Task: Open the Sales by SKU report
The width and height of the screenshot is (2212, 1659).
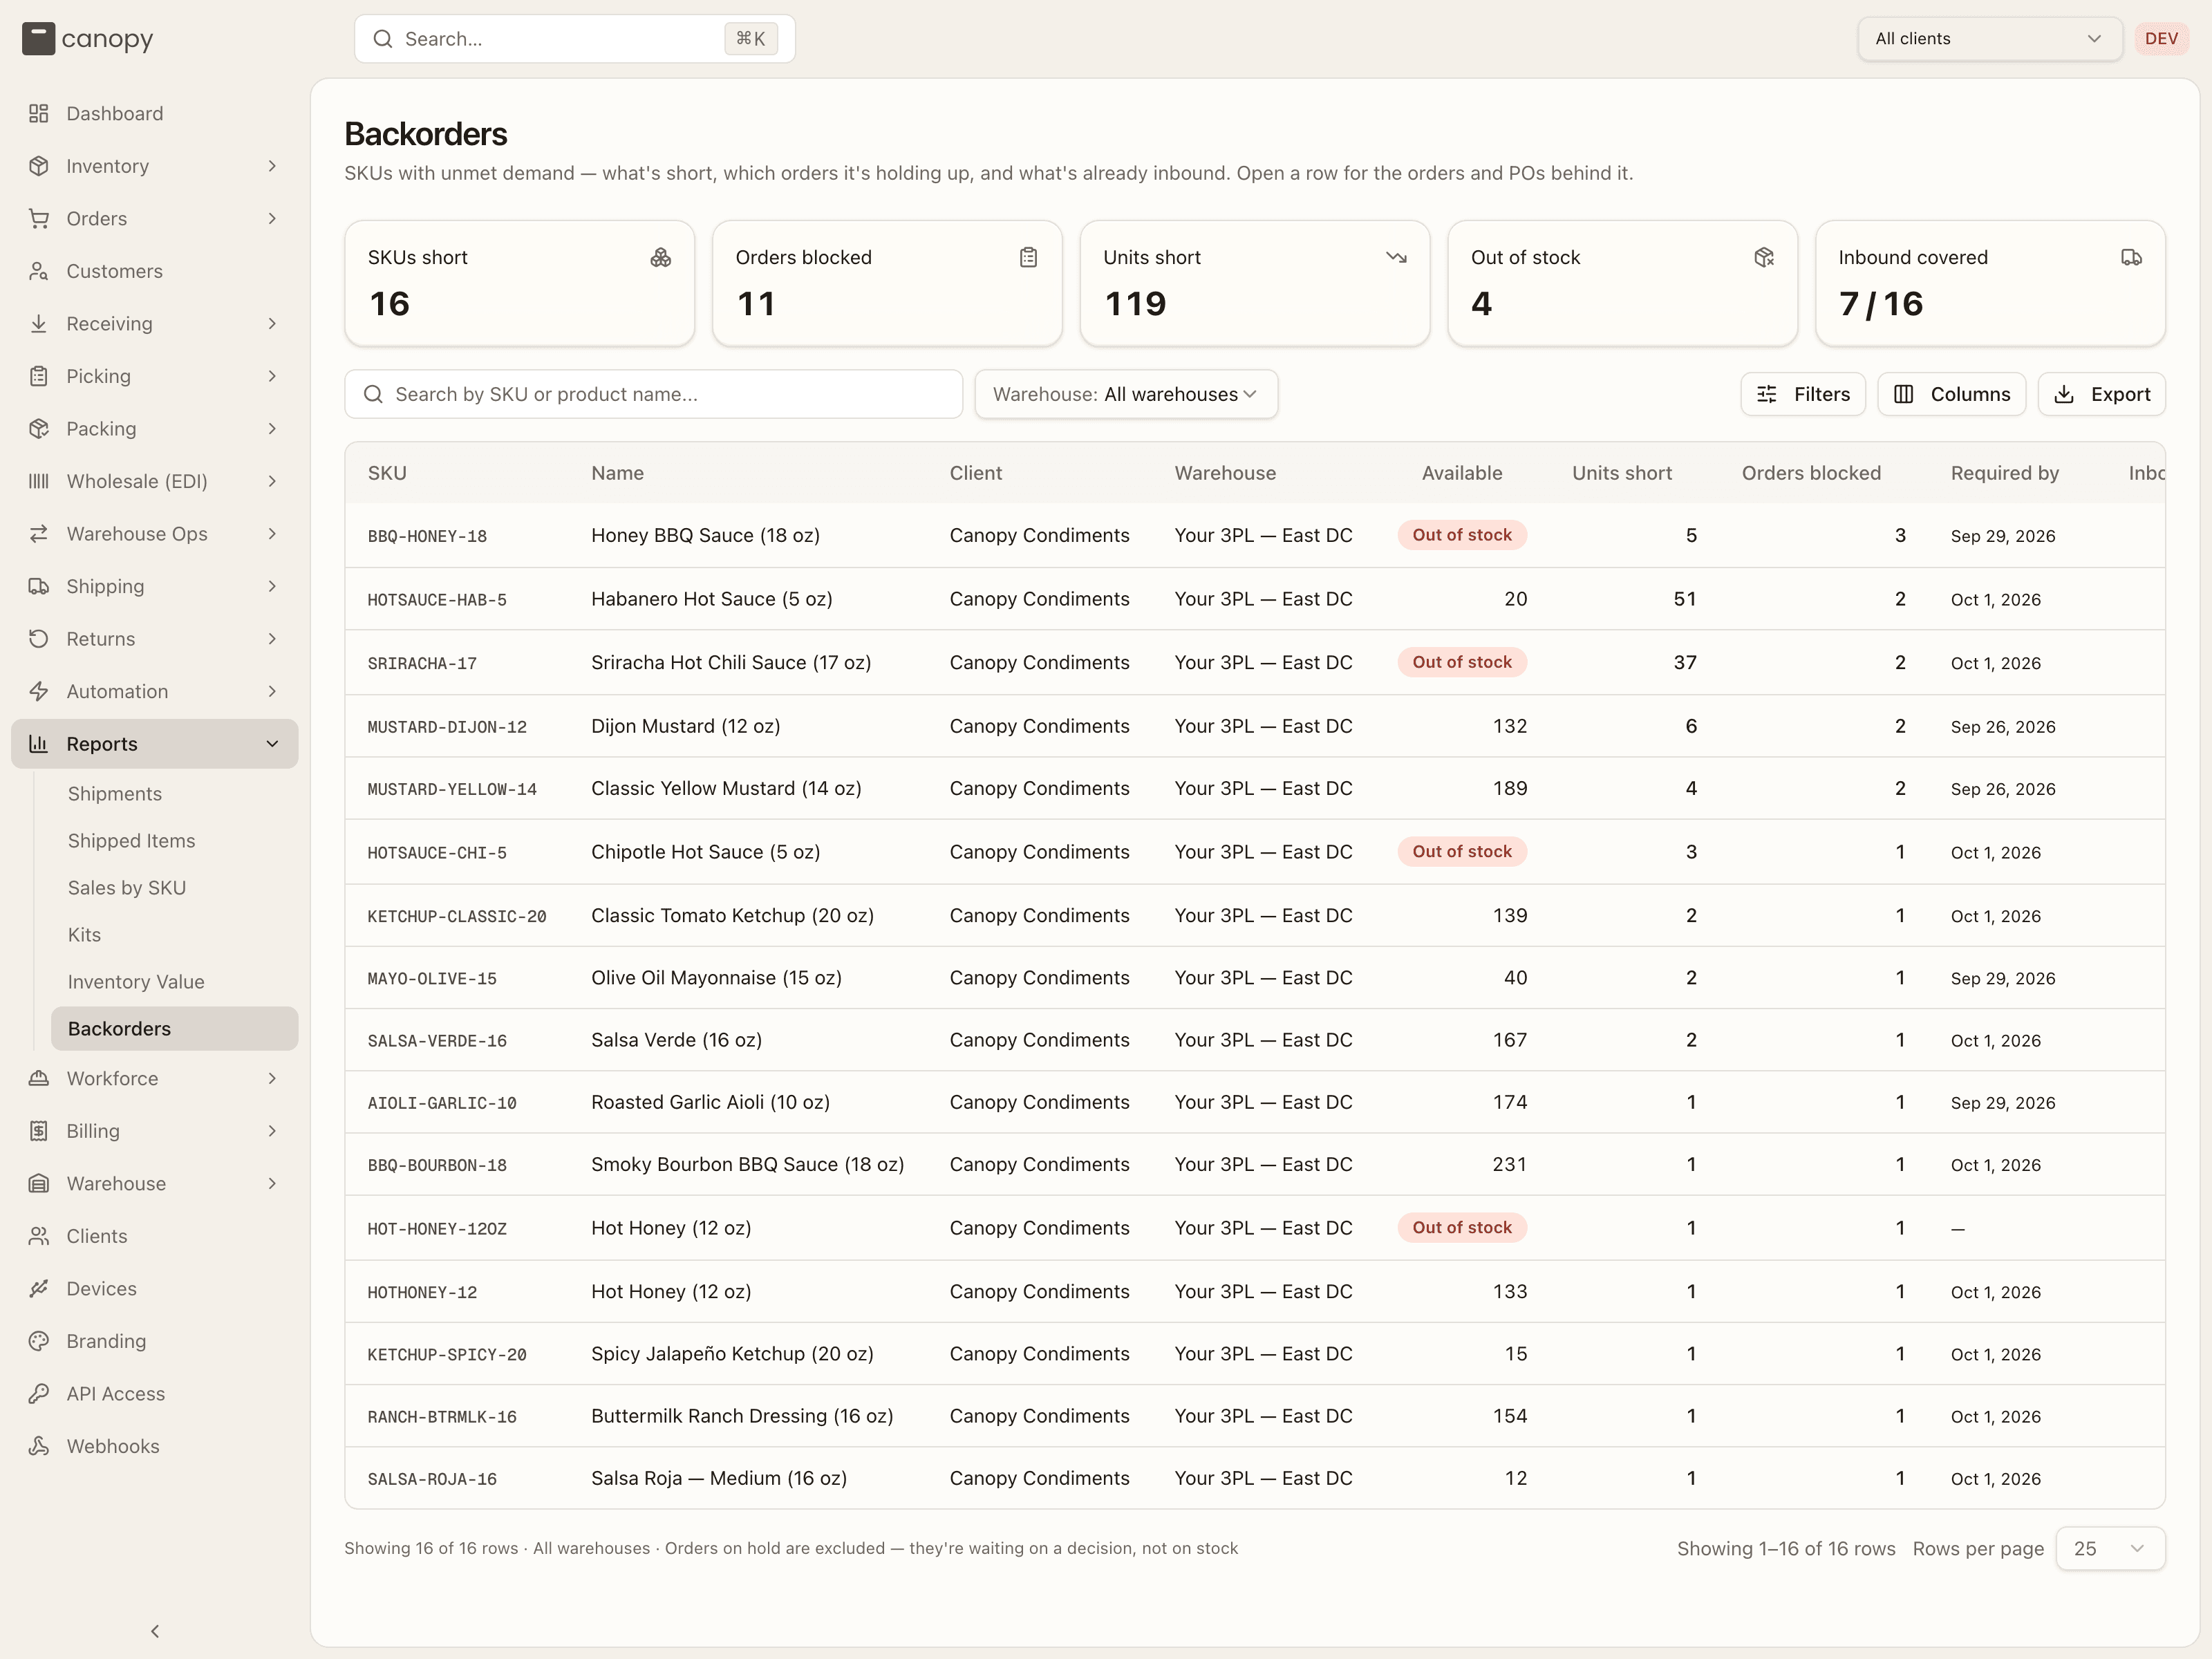Action: 175,888
